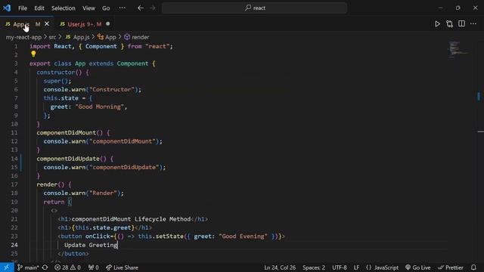The image size is (484, 272).
Task: Close the App.js tab
Action: (x=47, y=23)
